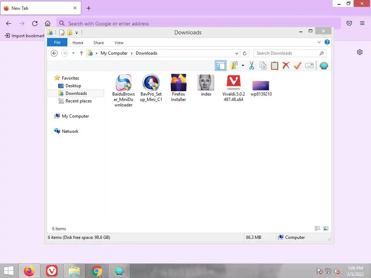371x278 pixels.
Task: Expand arrow between My Computer and Downloads
Action: click(x=132, y=53)
